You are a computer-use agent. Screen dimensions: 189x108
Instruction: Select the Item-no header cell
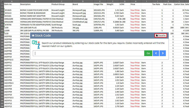(x=12, y=4)
